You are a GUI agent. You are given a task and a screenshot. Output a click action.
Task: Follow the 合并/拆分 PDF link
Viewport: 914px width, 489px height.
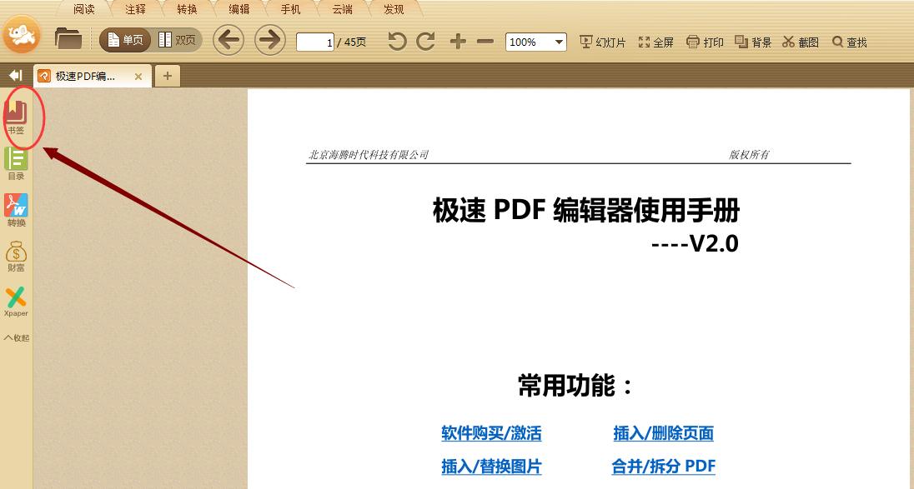click(663, 467)
